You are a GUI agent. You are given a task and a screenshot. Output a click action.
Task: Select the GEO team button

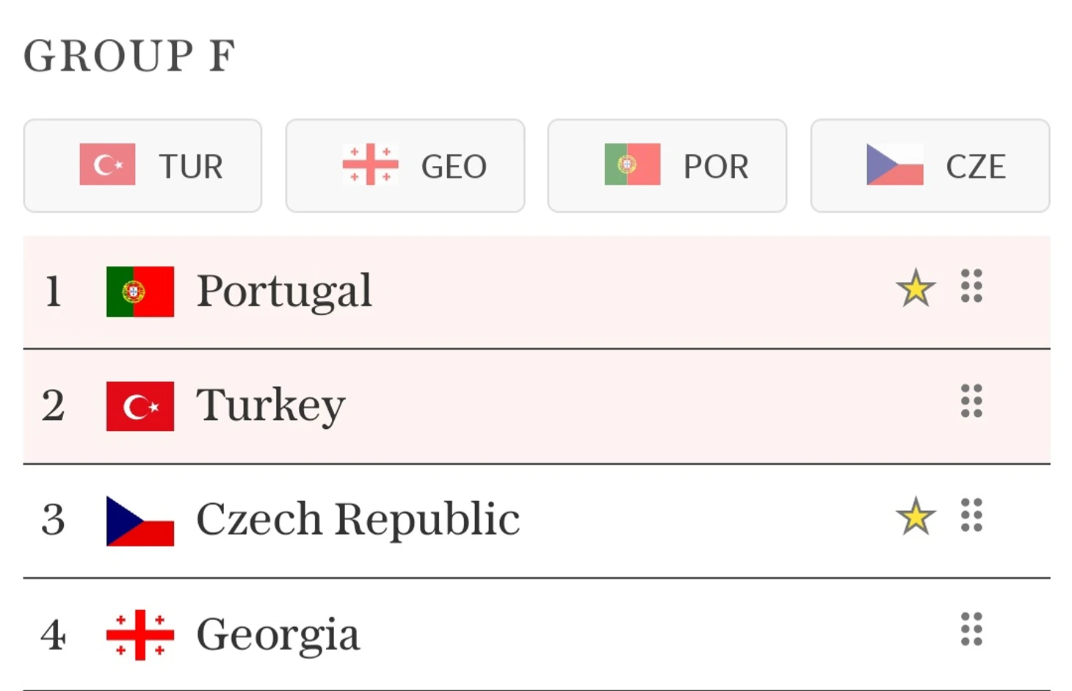pyautogui.click(x=405, y=166)
